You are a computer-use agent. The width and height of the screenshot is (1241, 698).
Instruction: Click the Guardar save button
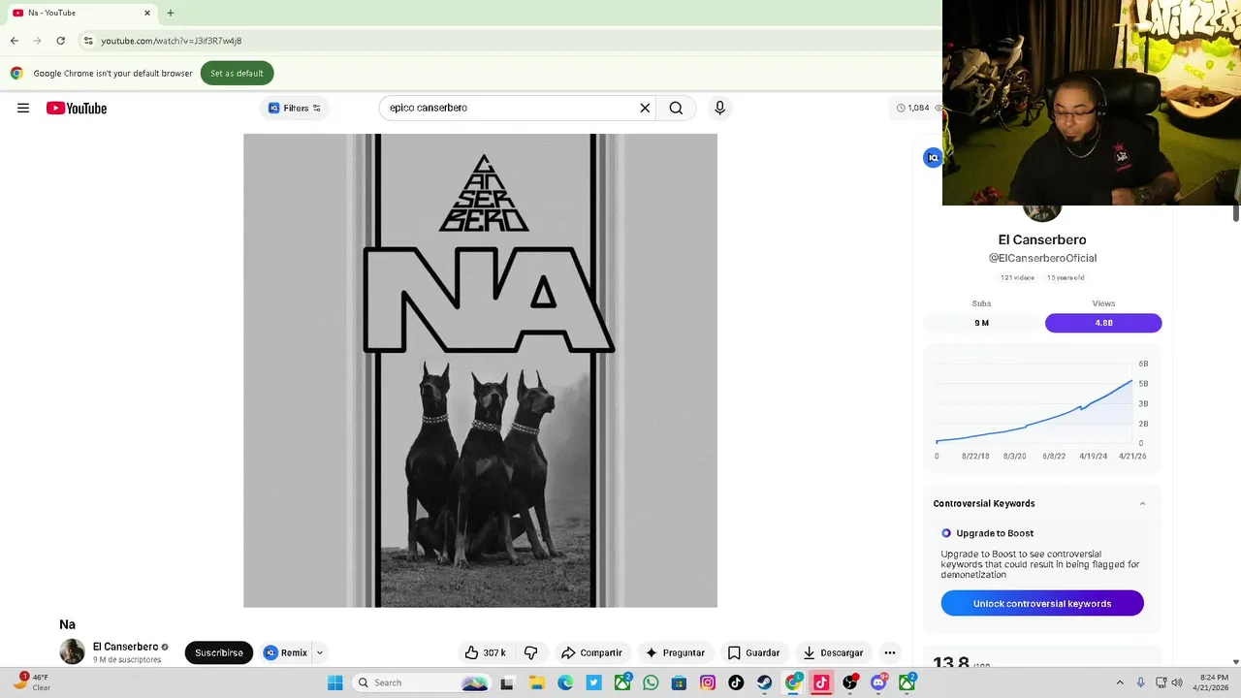pos(753,652)
